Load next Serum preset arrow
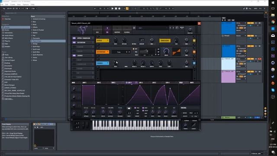277x156 pixels. tap(173, 28)
